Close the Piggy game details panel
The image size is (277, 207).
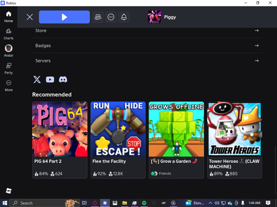(x=29, y=17)
